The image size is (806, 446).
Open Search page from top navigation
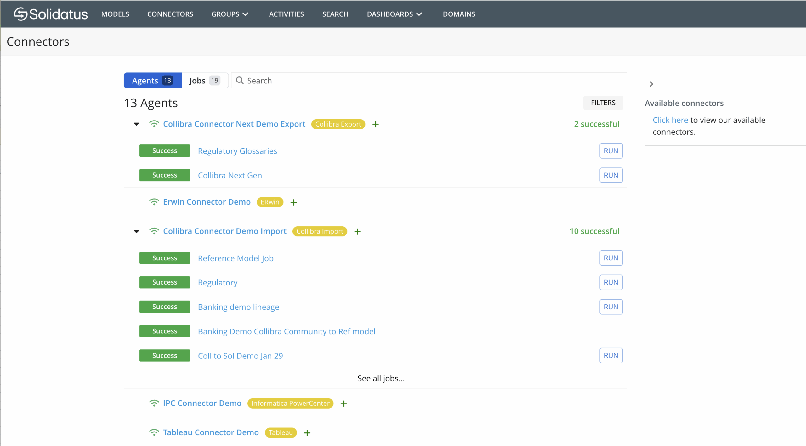coord(335,14)
